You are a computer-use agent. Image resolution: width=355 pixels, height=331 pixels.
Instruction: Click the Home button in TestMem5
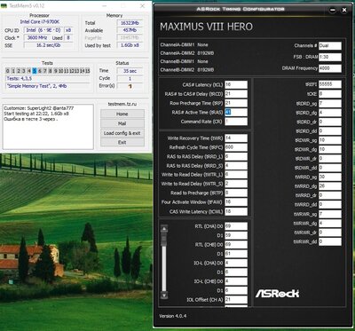point(122,114)
